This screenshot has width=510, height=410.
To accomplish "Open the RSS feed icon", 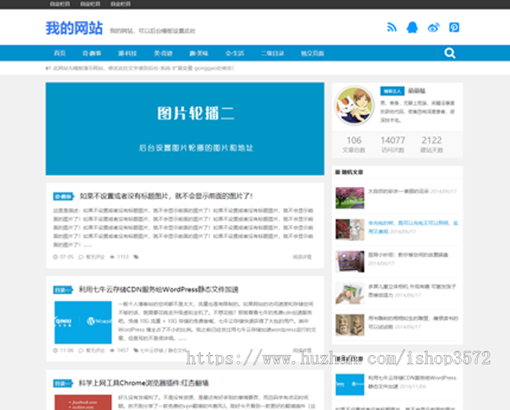I will point(392,27).
